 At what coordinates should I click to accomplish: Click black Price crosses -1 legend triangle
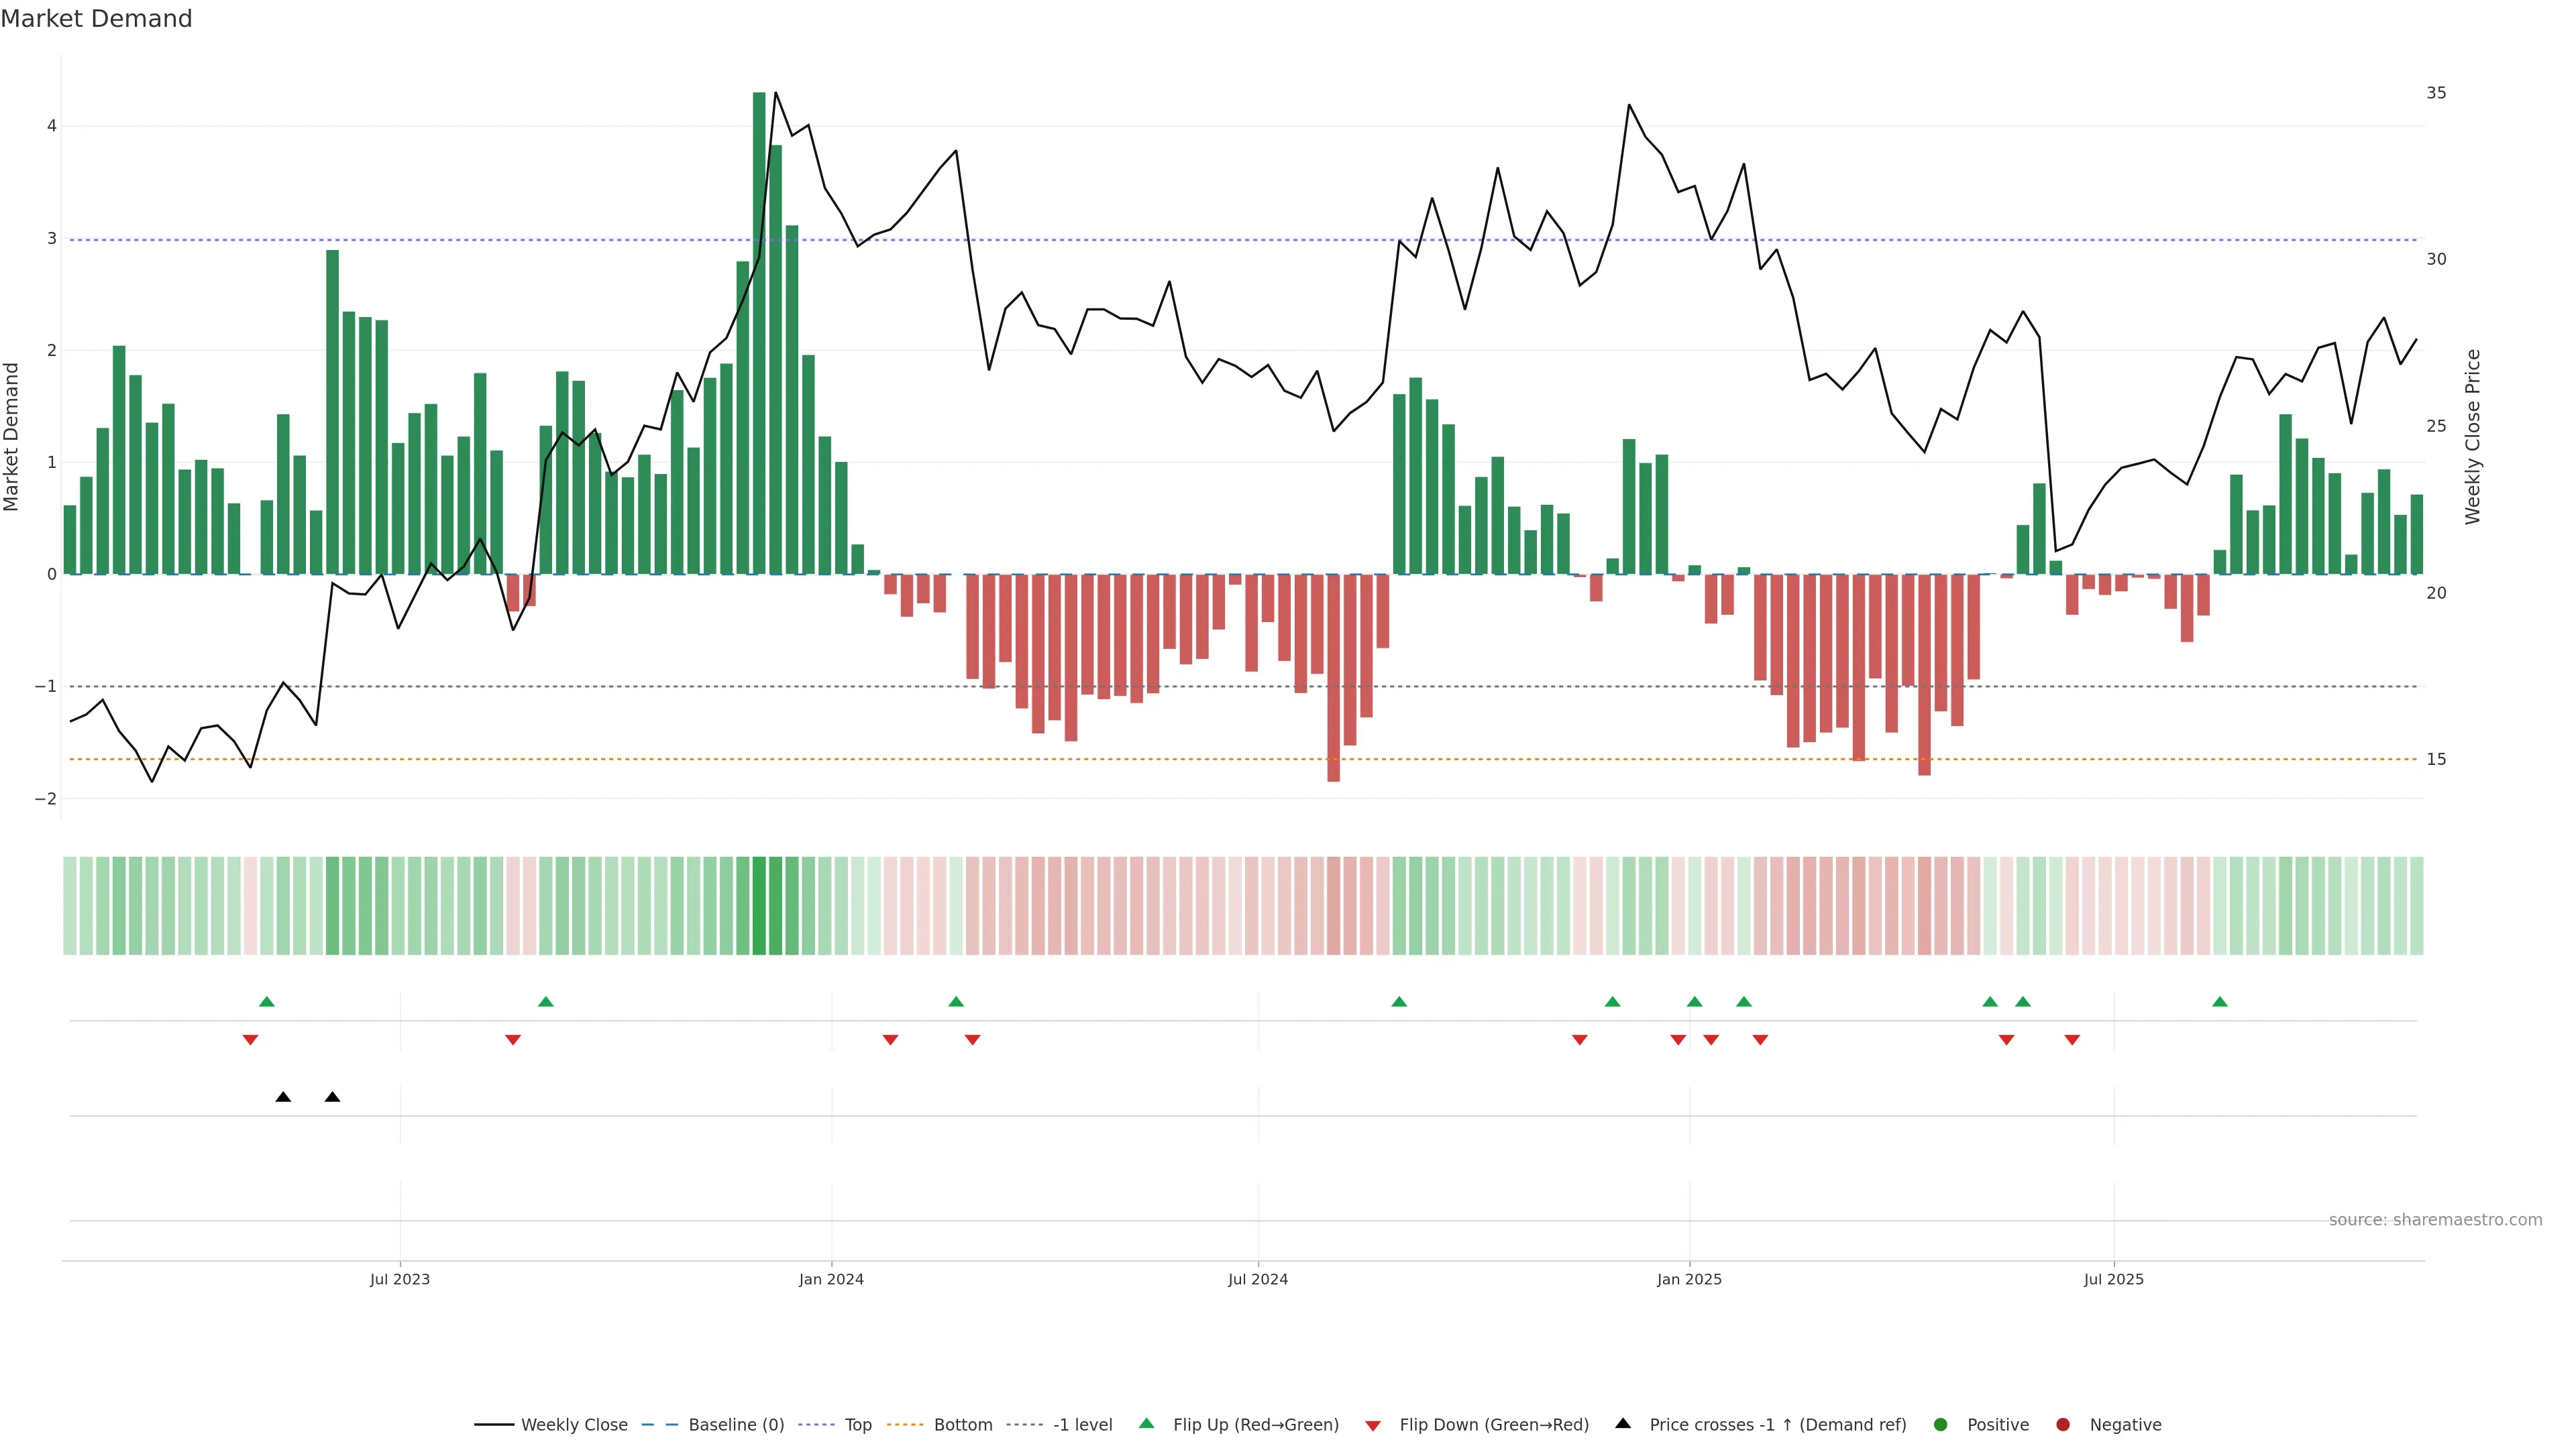(1623, 1423)
